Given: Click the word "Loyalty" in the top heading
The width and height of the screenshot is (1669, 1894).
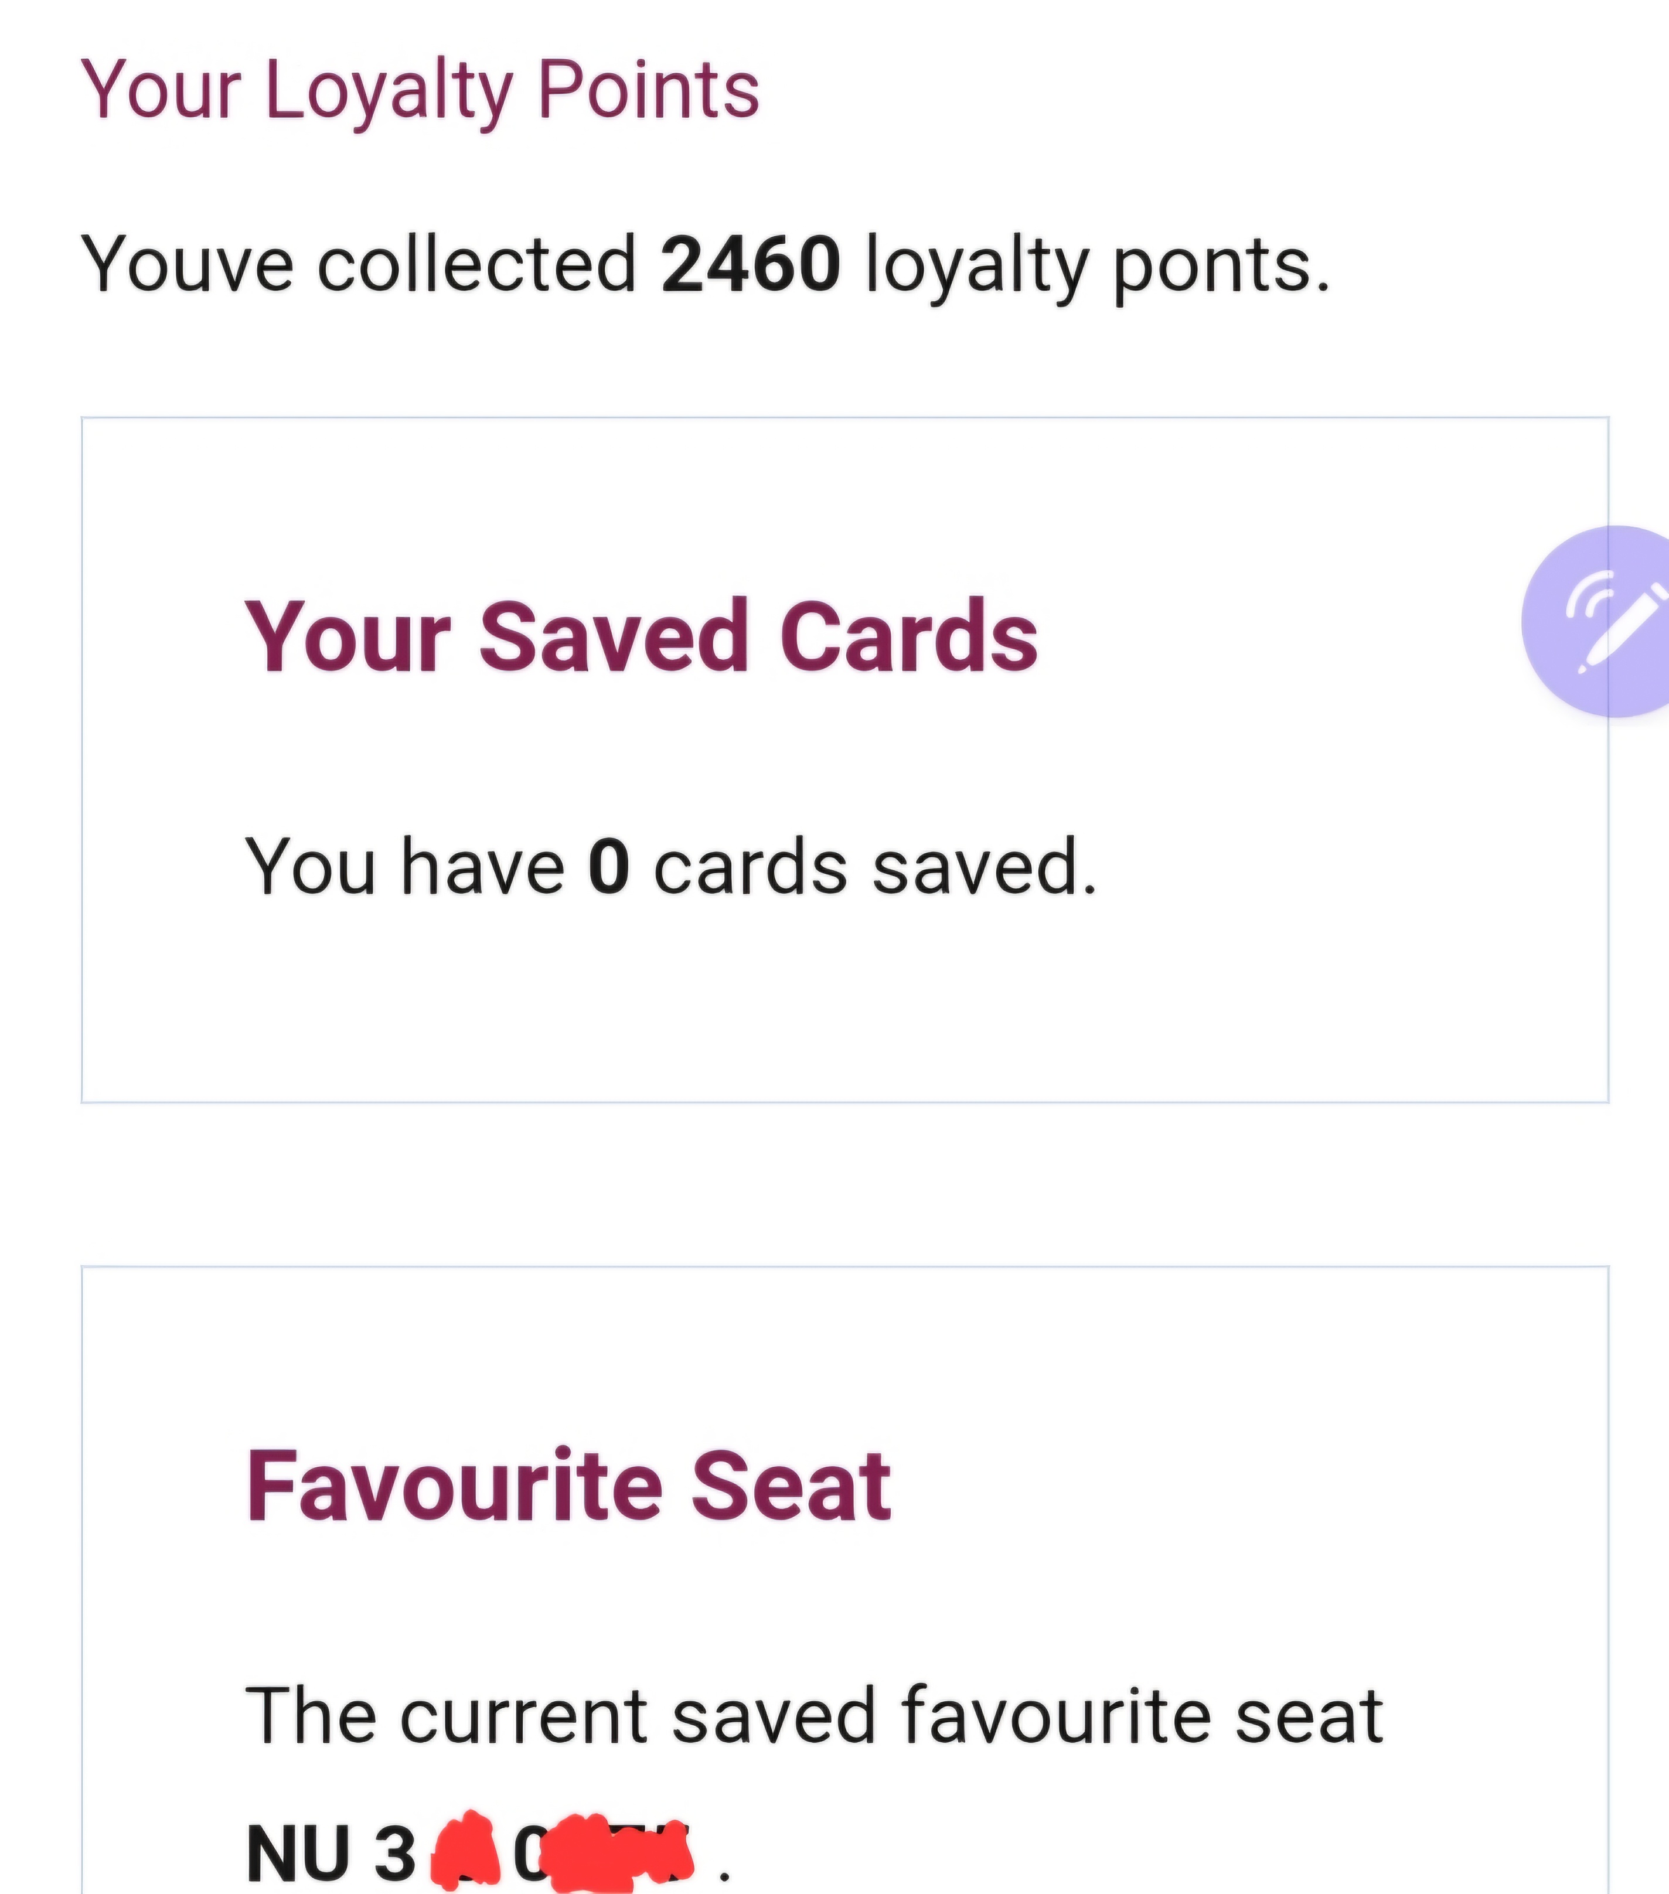Looking at the screenshot, I should (x=389, y=91).
